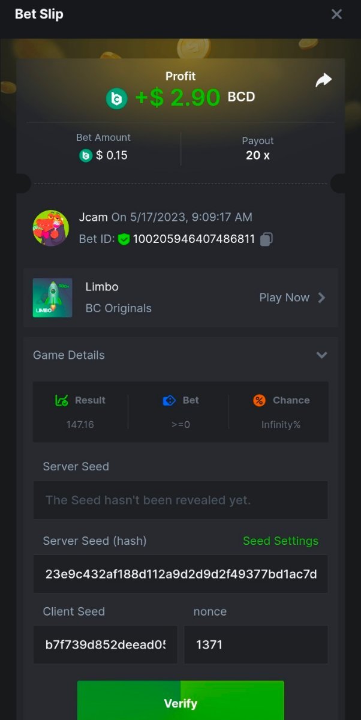Click the small coin icon by bet amount

click(x=86, y=155)
